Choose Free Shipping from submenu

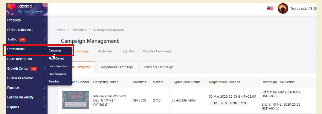click(x=57, y=74)
